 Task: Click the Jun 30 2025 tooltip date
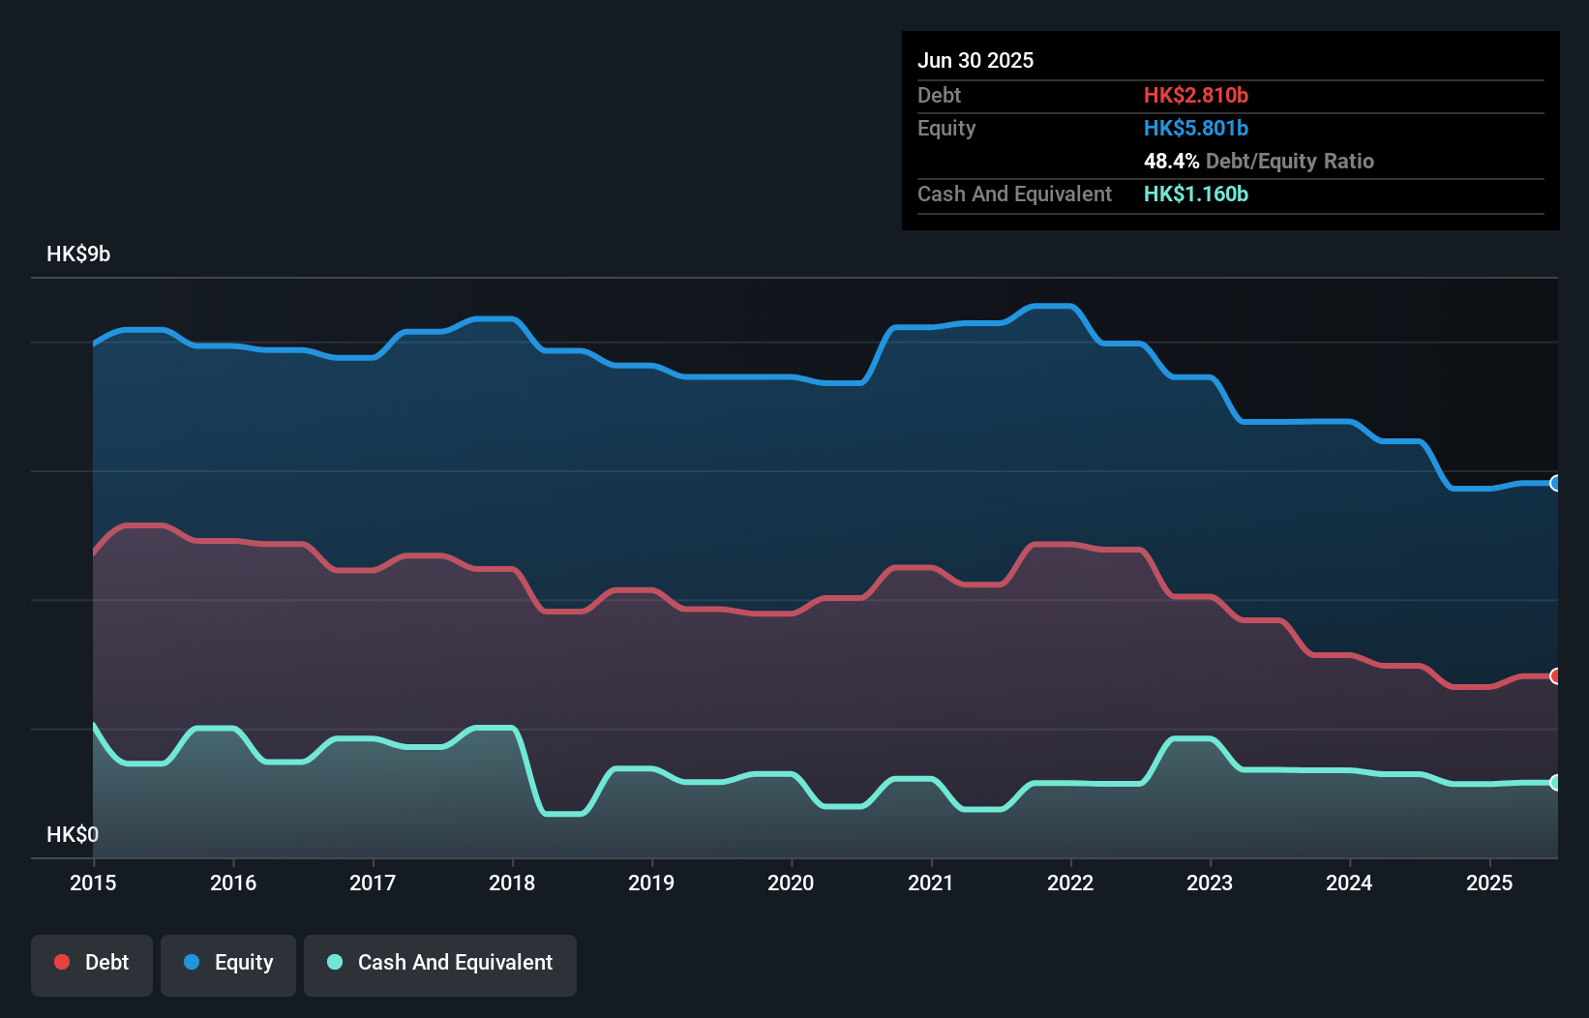click(x=975, y=61)
